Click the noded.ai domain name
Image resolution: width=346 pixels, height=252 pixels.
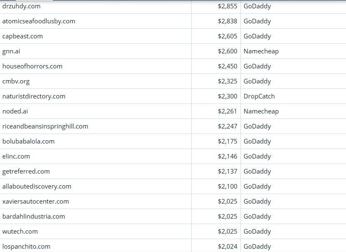click(15, 111)
